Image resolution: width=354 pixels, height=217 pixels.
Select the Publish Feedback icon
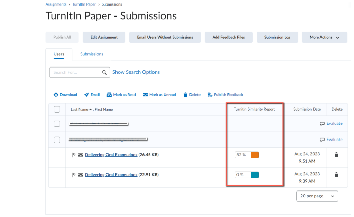tap(210, 95)
